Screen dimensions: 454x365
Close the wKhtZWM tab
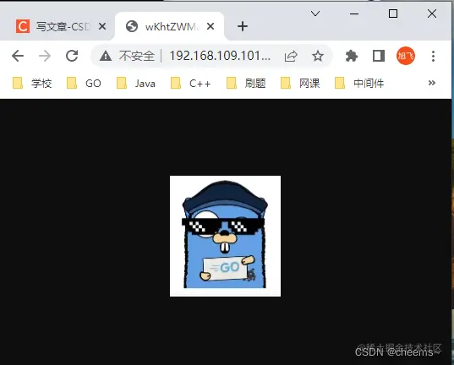click(x=211, y=27)
